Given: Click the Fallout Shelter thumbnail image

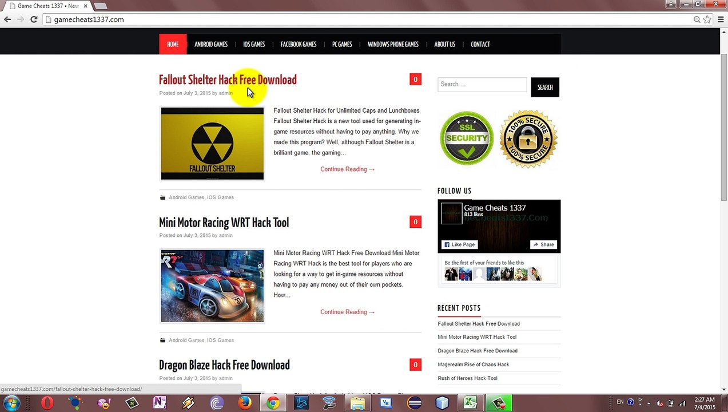Looking at the screenshot, I should pyautogui.click(x=212, y=144).
